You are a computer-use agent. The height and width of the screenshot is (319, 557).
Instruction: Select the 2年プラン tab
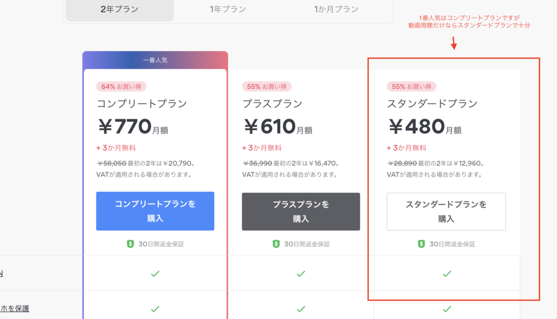tap(120, 10)
